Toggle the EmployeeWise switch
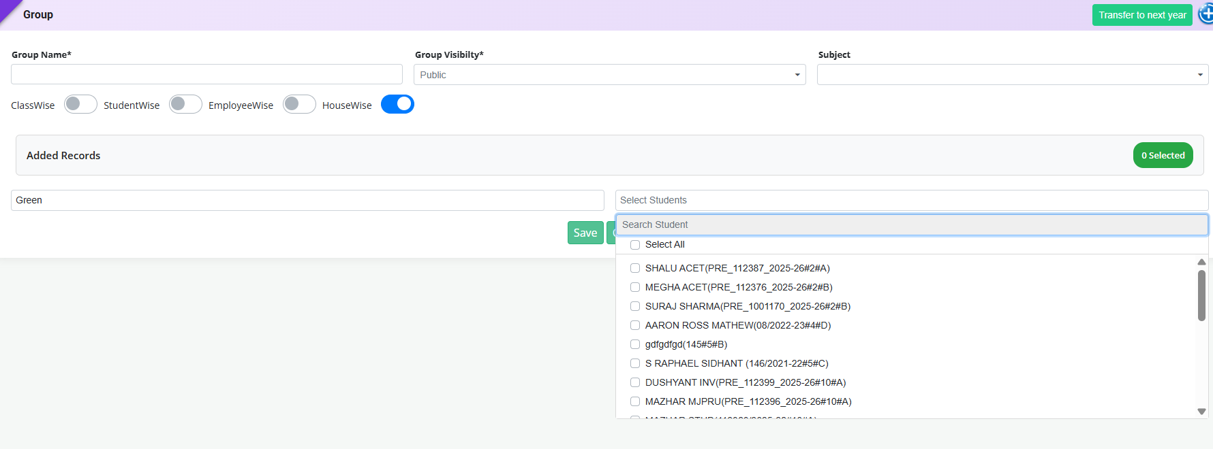 [x=299, y=104]
